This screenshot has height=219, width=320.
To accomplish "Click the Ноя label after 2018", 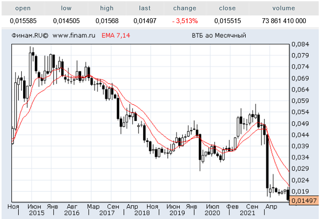I will click(x=153, y=207).
